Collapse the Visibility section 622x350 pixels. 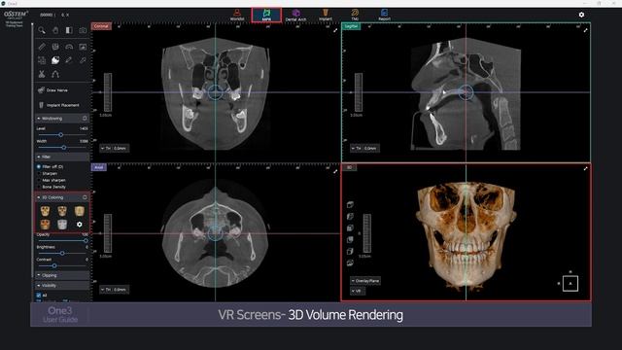[x=39, y=285]
